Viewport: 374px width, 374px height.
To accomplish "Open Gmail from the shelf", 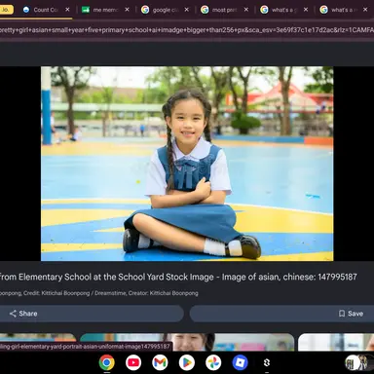I will [x=160, y=362].
